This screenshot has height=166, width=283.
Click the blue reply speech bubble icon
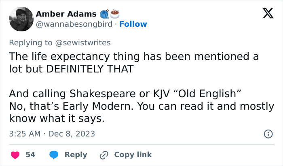tap(55, 155)
